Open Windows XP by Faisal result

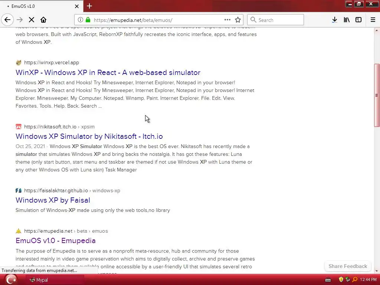[53, 200]
